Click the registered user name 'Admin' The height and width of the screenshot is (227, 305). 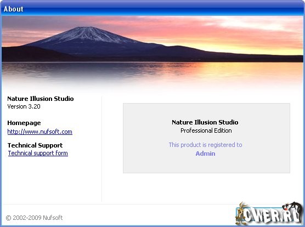coord(205,154)
